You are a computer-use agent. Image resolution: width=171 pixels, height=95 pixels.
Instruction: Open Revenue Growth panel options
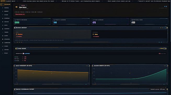pos(165,66)
